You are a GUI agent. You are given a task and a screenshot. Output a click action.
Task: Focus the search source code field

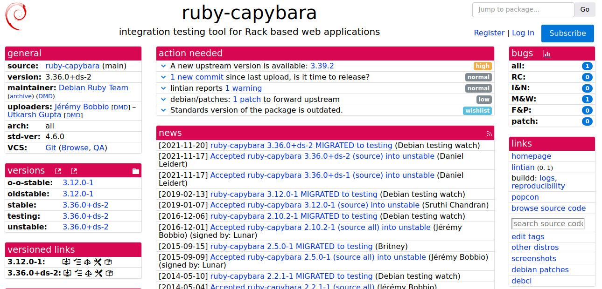548,224
